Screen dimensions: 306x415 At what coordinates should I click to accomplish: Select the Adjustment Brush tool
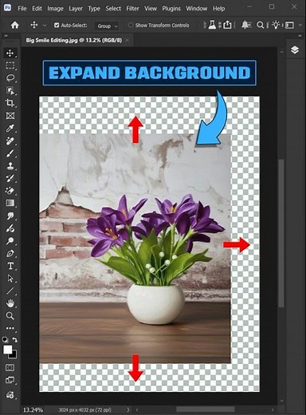click(x=10, y=228)
